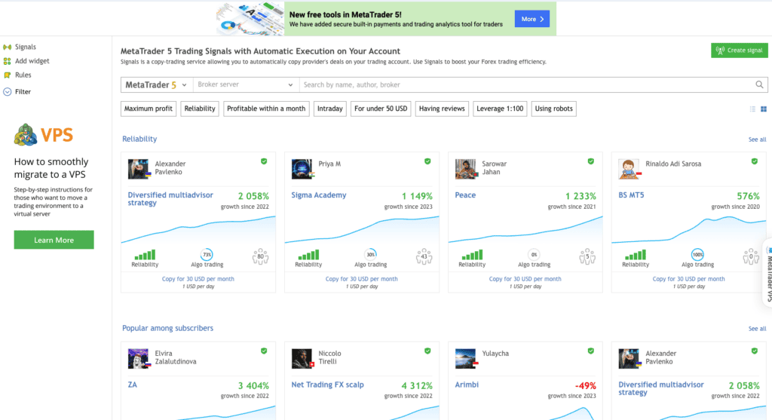772x420 pixels.
Task: Select Profitable within a month filter
Action: (266, 109)
